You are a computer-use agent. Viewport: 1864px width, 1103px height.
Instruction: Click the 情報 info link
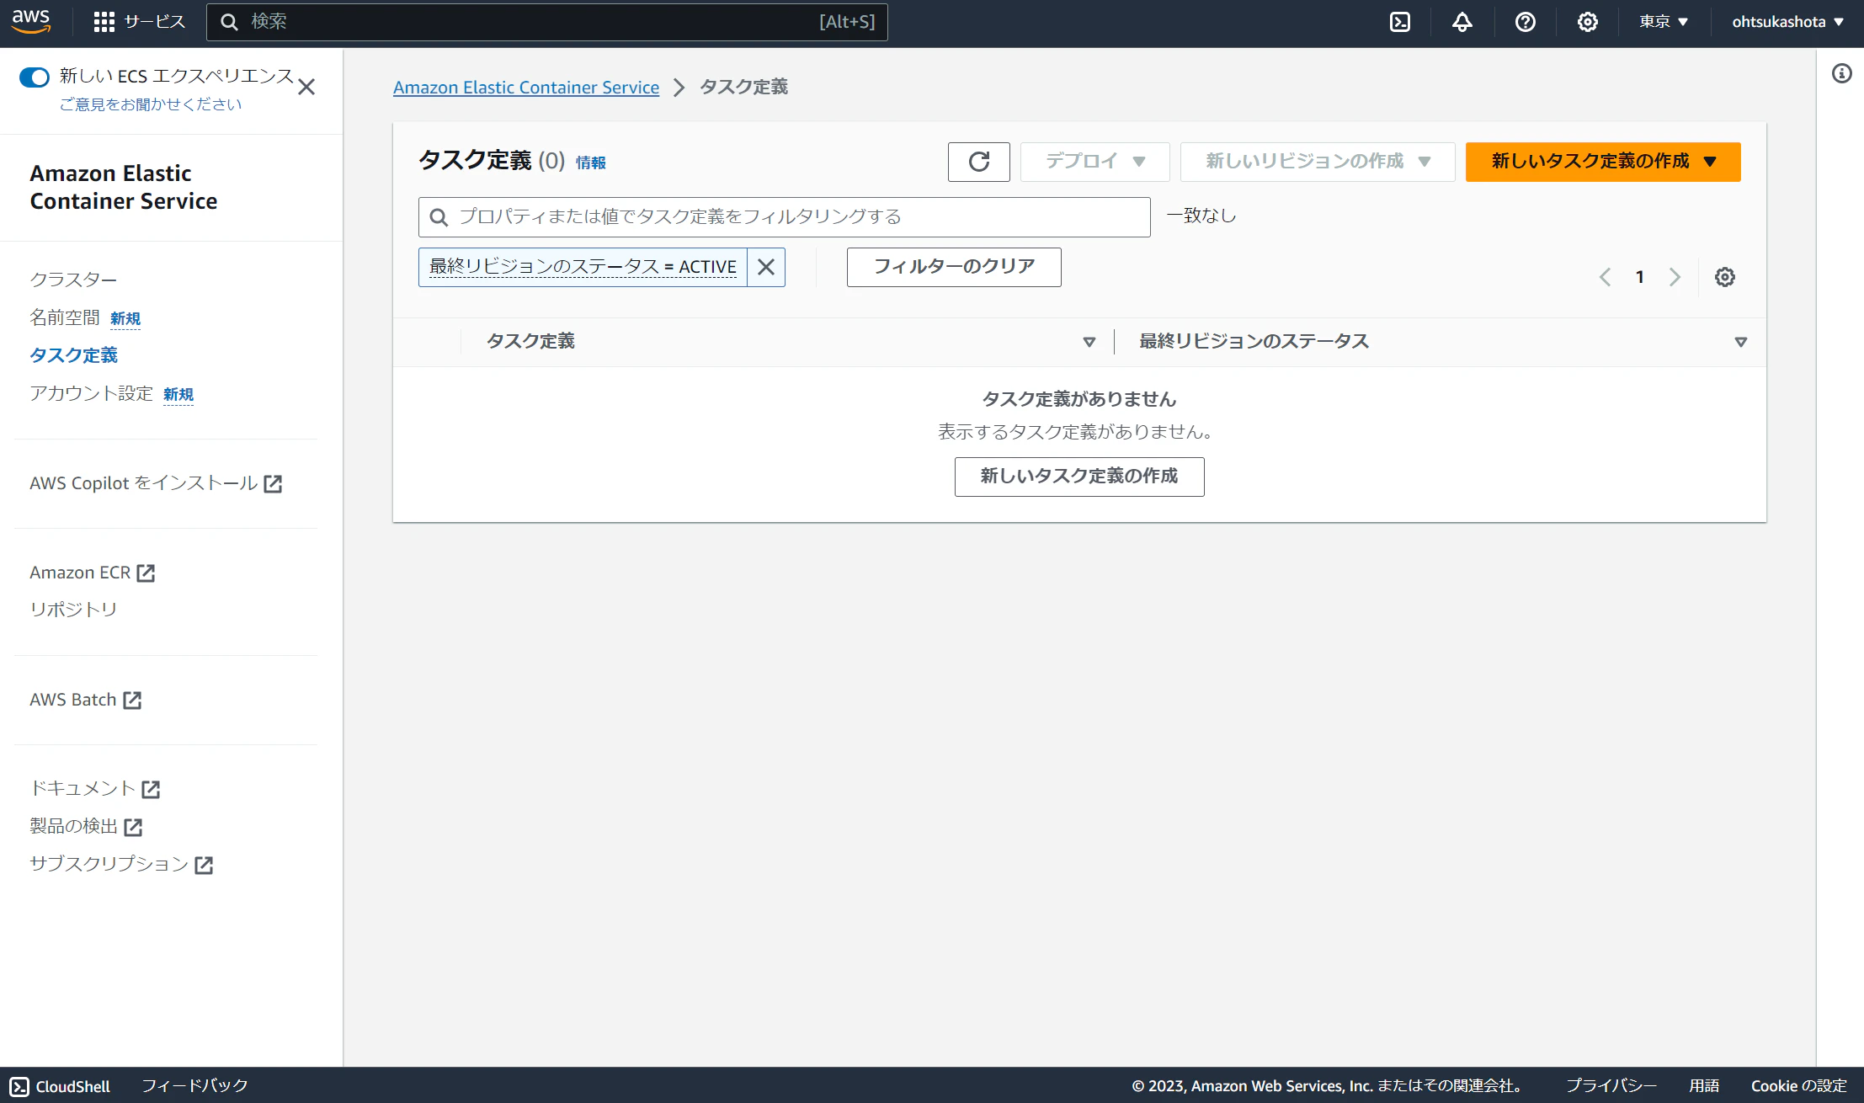[x=591, y=163]
